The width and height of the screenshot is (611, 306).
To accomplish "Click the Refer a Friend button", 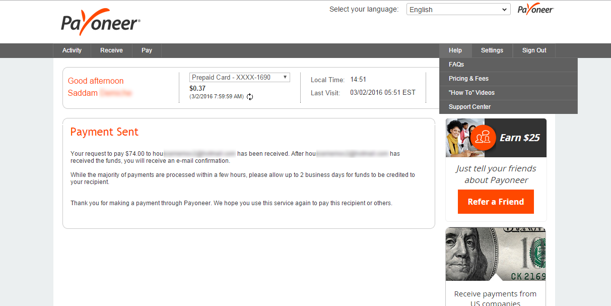I will (x=496, y=202).
